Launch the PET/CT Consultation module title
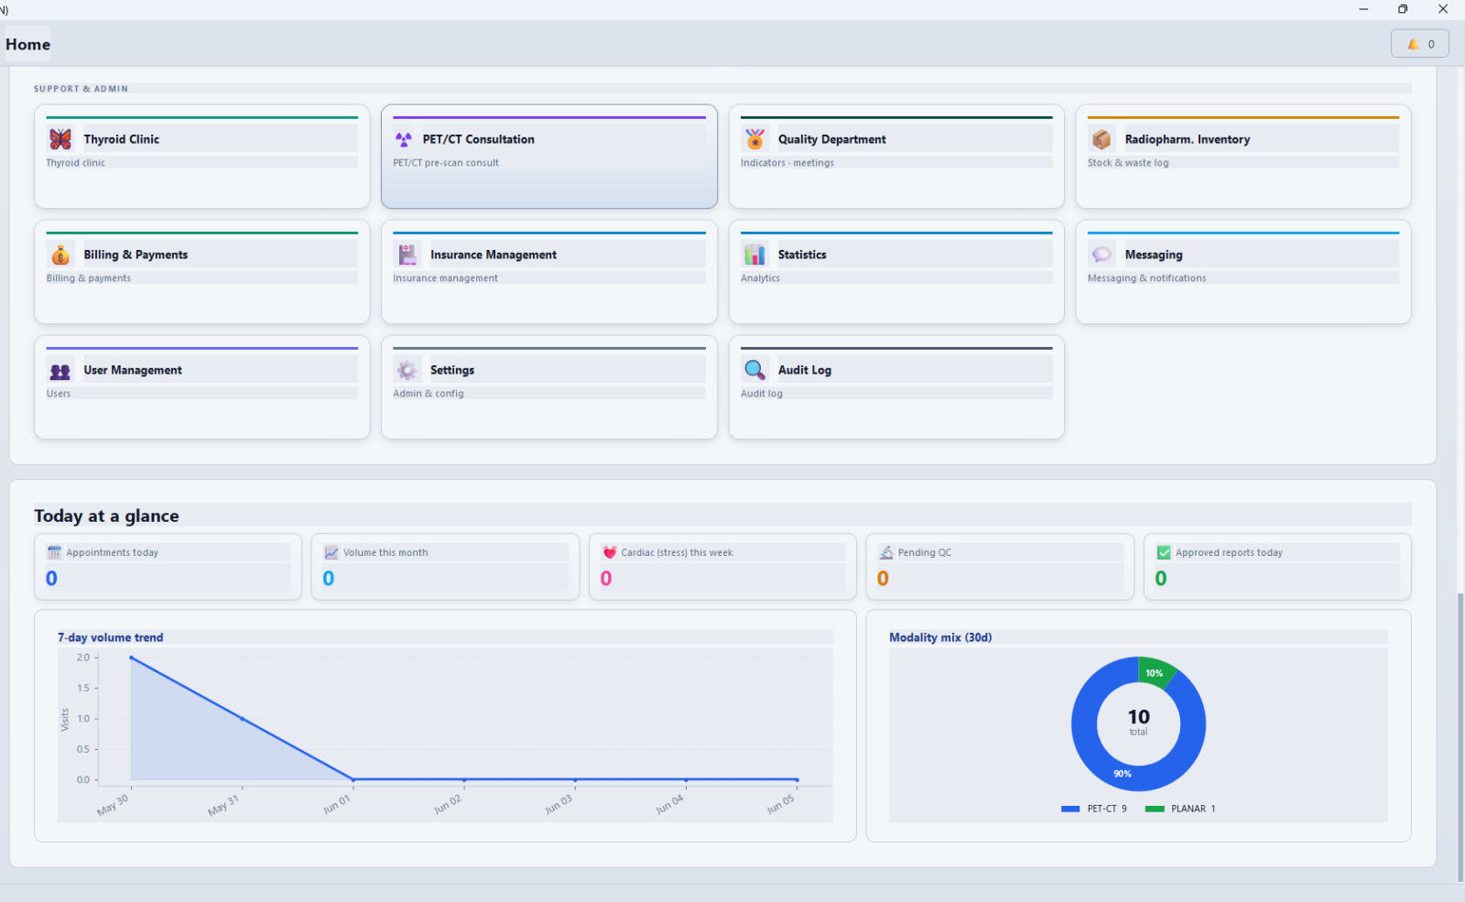 point(479,139)
